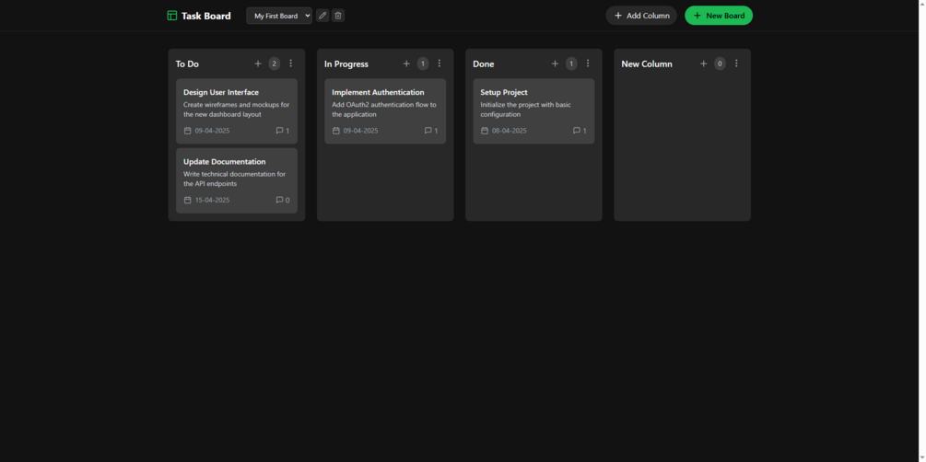Add a task to New Column
Screen dimensions: 926x462
pyautogui.click(x=703, y=64)
